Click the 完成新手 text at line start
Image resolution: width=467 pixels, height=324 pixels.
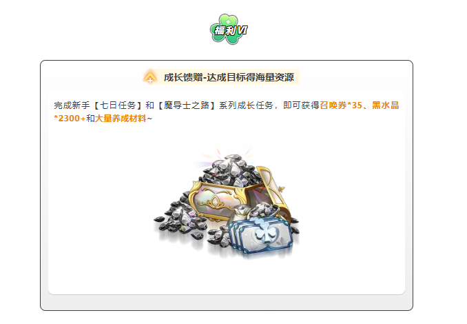point(72,105)
